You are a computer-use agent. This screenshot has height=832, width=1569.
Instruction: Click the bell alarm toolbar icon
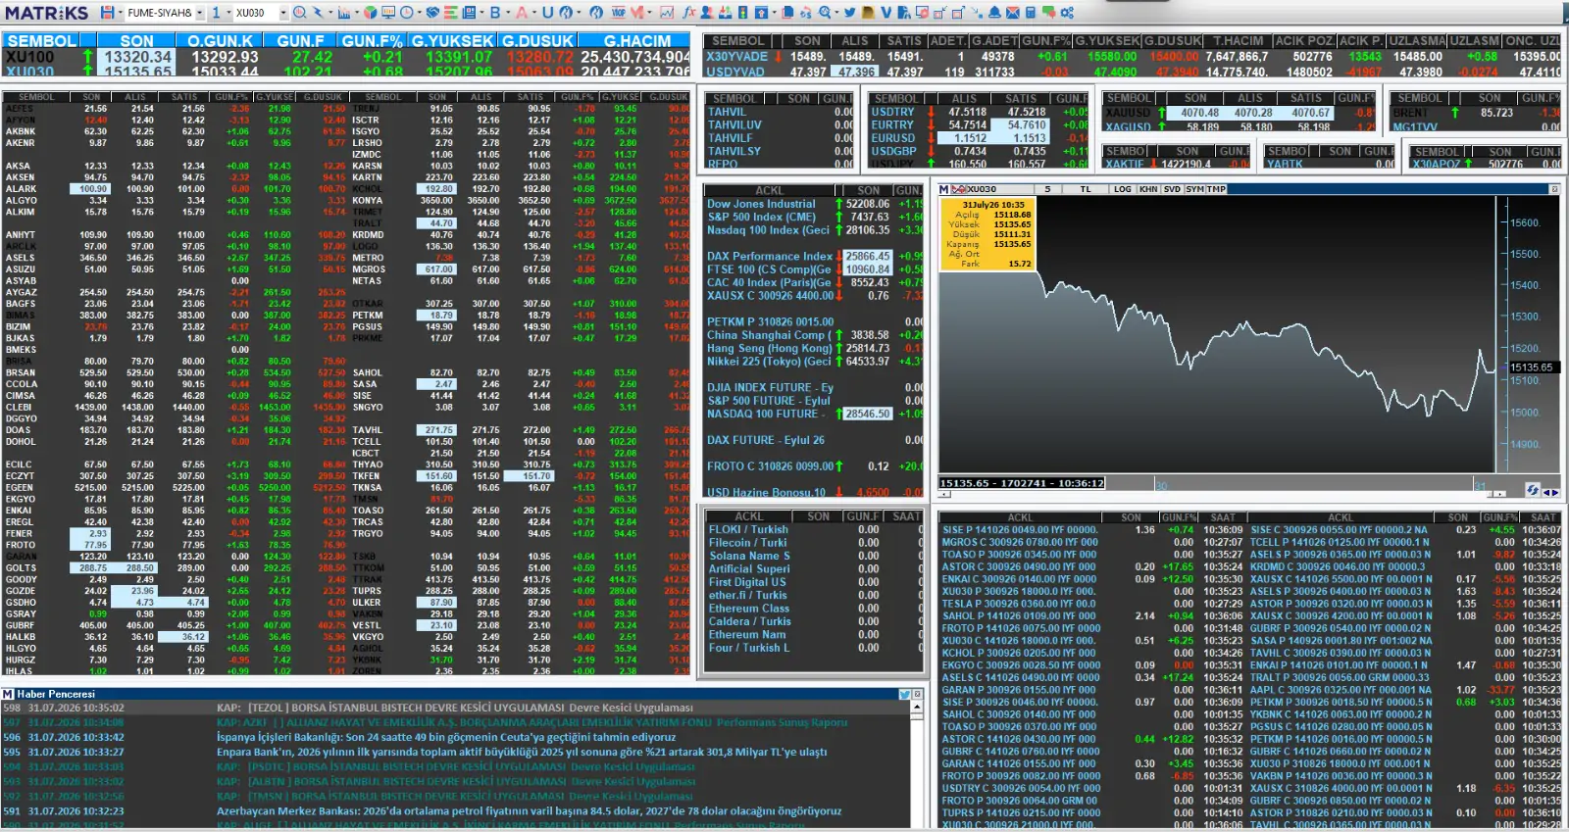994,13
